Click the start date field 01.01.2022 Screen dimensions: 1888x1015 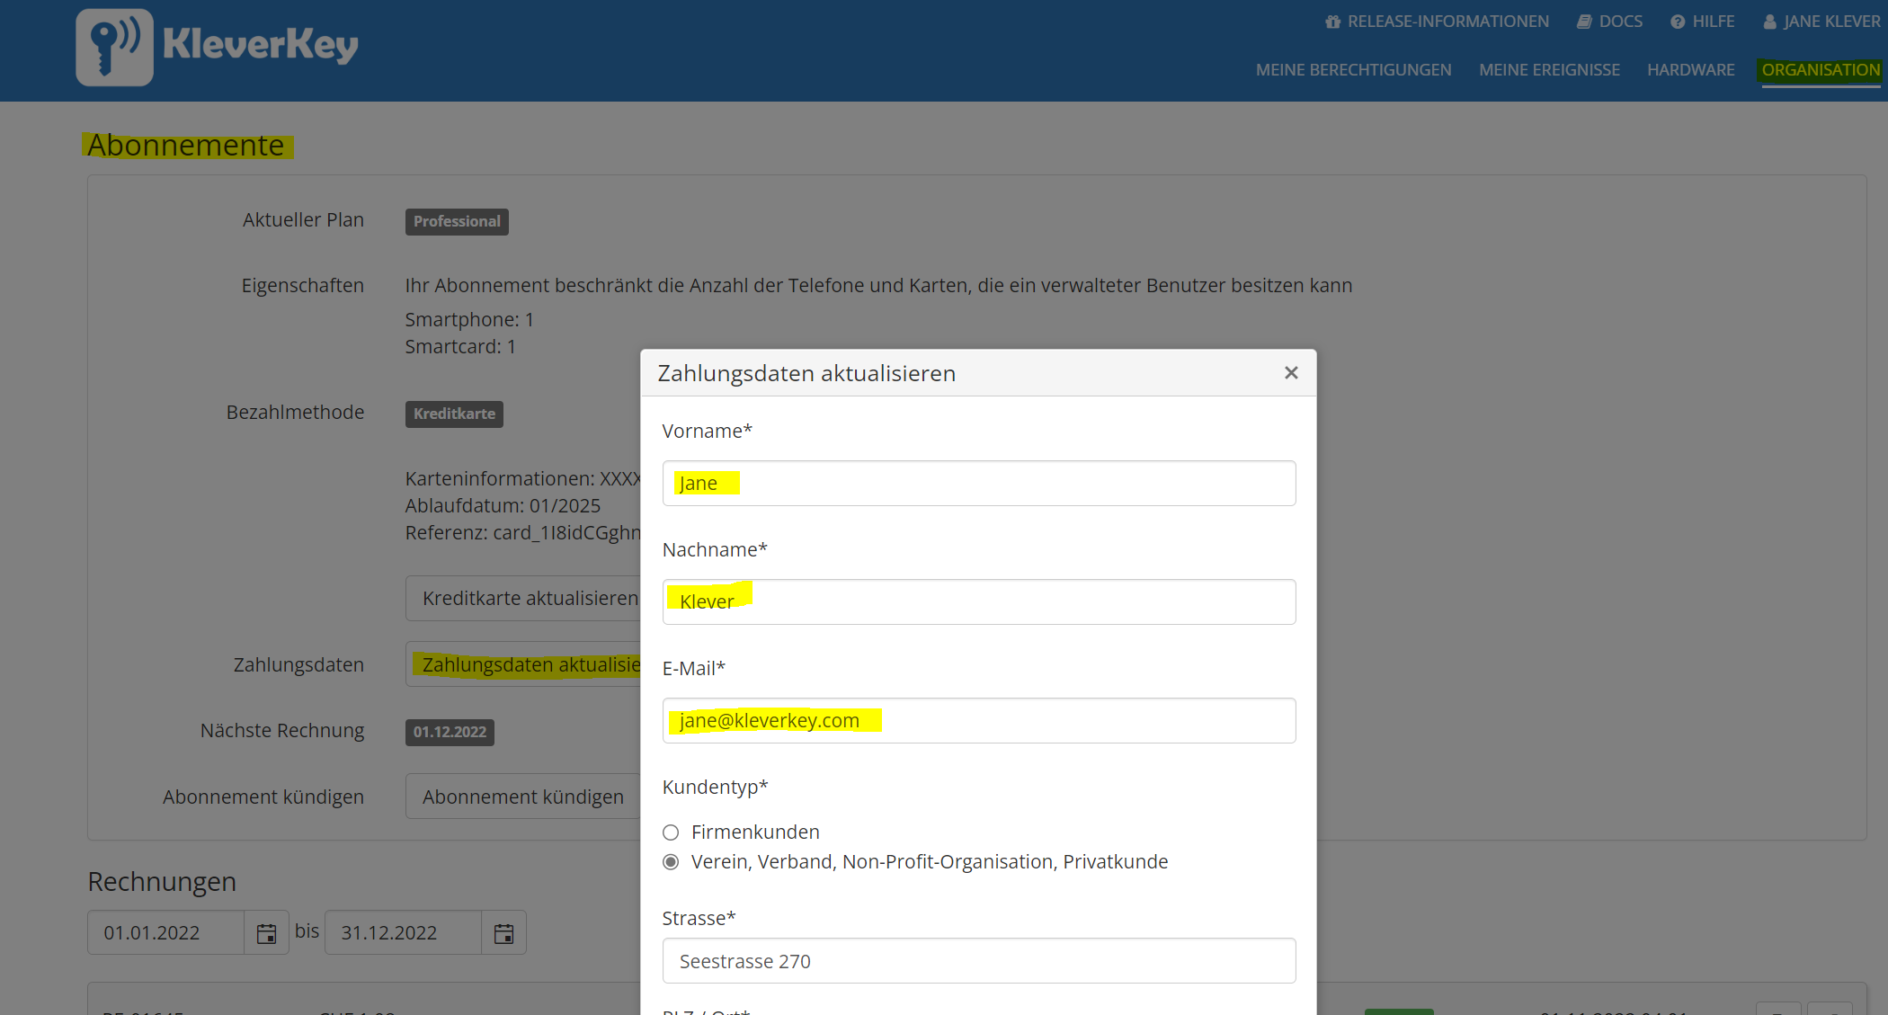click(165, 933)
